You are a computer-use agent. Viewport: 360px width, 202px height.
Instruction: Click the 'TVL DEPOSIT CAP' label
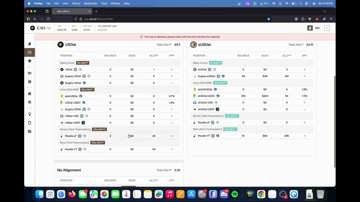click(107, 26)
